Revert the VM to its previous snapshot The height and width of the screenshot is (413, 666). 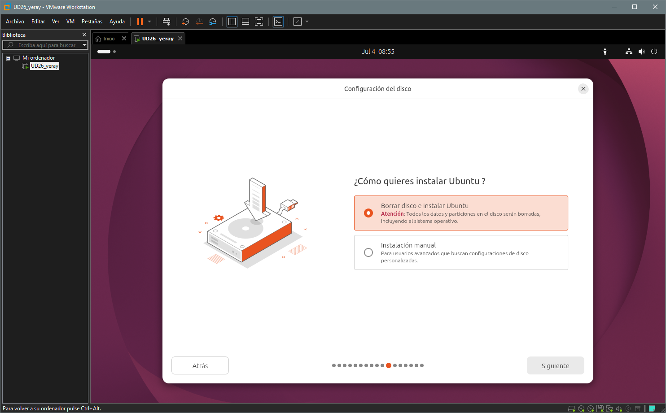point(199,22)
